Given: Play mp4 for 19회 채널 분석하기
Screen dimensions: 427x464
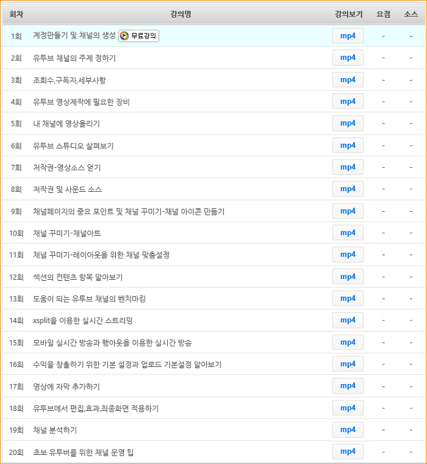Looking at the screenshot, I should coord(348,430).
